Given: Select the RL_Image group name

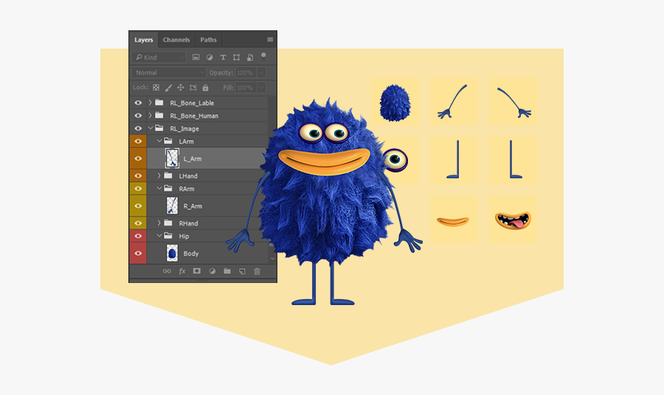Looking at the screenshot, I should pyautogui.click(x=184, y=128).
